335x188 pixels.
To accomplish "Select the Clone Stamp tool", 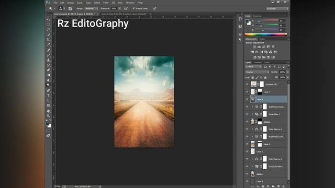I will click(48, 60).
